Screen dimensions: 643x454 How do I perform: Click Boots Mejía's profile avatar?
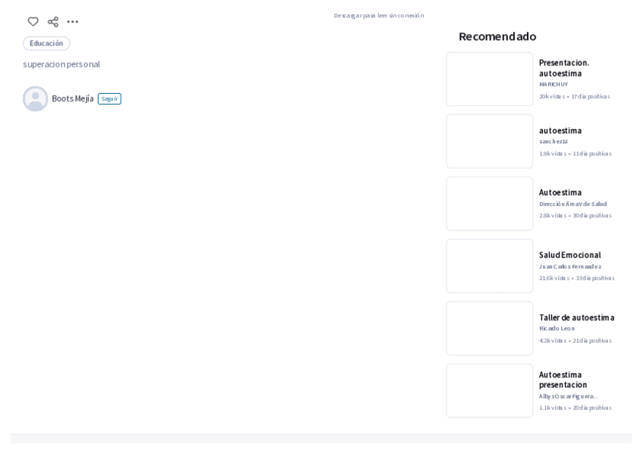click(35, 99)
